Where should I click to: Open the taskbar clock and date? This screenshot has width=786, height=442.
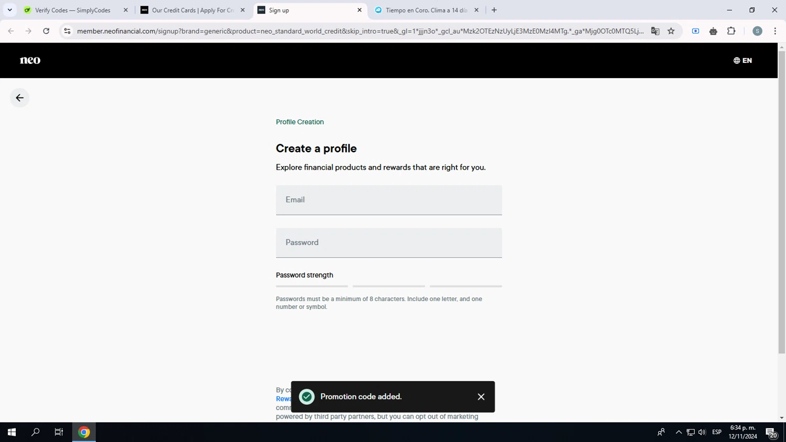click(743, 432)
